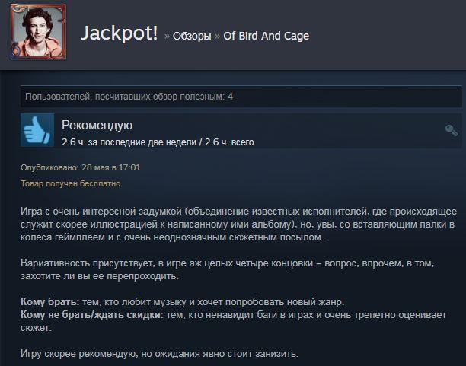Click the closing line Игру скорее рекомендую
Screen dimensions: 466x366
[x=160, y=354]
